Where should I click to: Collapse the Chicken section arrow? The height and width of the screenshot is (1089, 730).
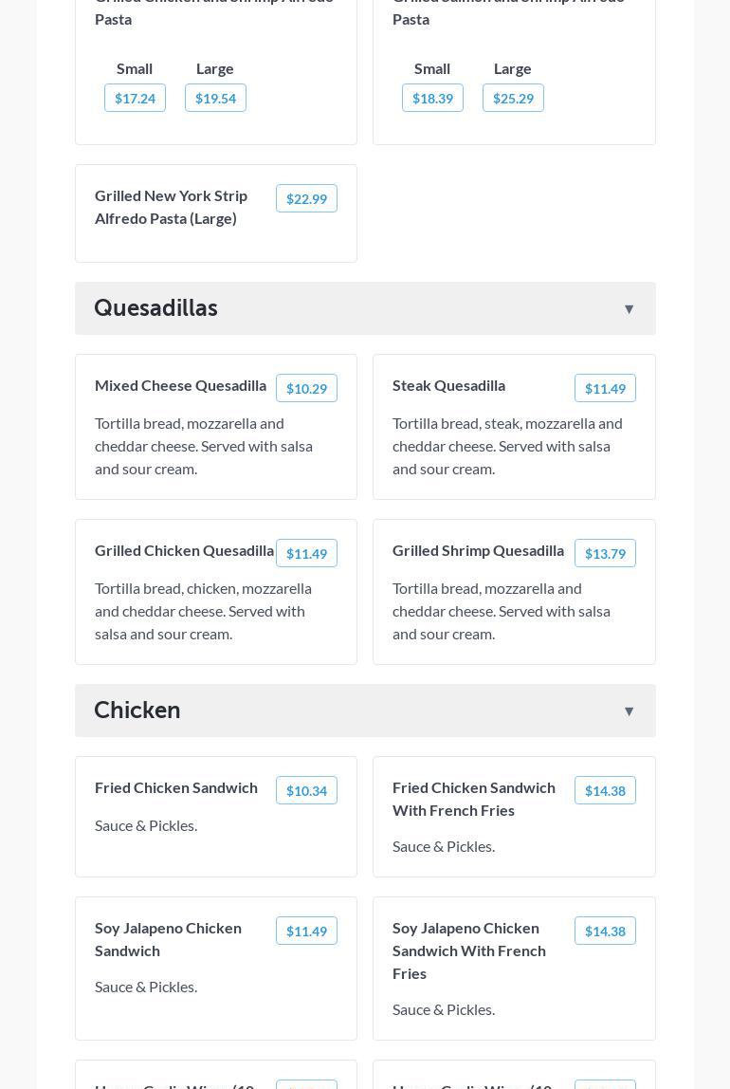click(x=629, y=711)
